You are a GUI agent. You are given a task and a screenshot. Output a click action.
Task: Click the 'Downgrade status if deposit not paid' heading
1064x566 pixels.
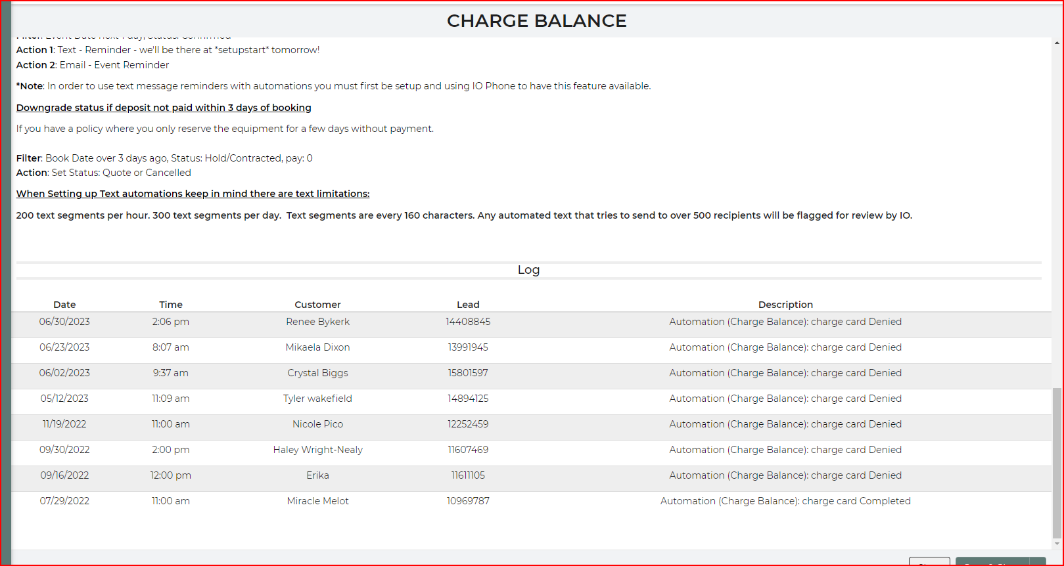[x=164, y=108]
